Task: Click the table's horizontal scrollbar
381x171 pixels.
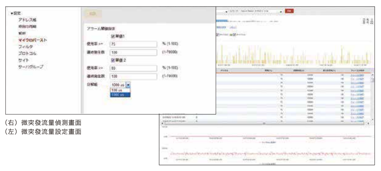Action: tap(263, 123)
